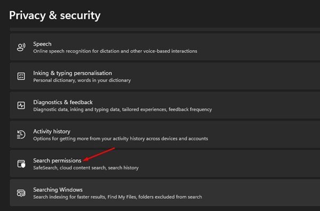Click the Search permissions shield icon
320x211 pixels.
21,164
